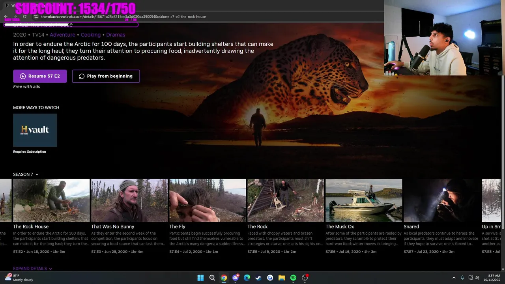Image resolution: width=505 pixels, height=284 pixels.
Task: Click the 'That Was No Bunny' title
Action: (113, 227)
